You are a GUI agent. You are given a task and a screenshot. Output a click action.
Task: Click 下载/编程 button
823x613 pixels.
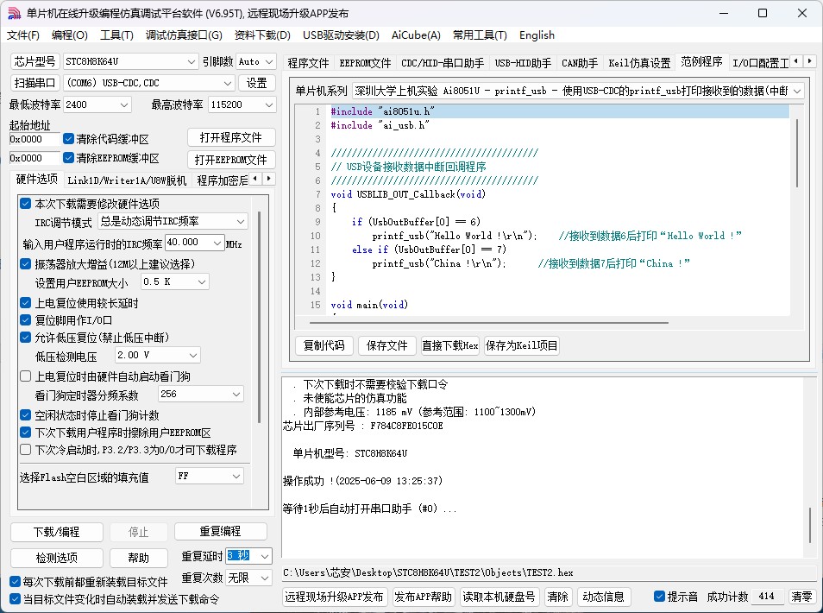click(x=57, y=532)
